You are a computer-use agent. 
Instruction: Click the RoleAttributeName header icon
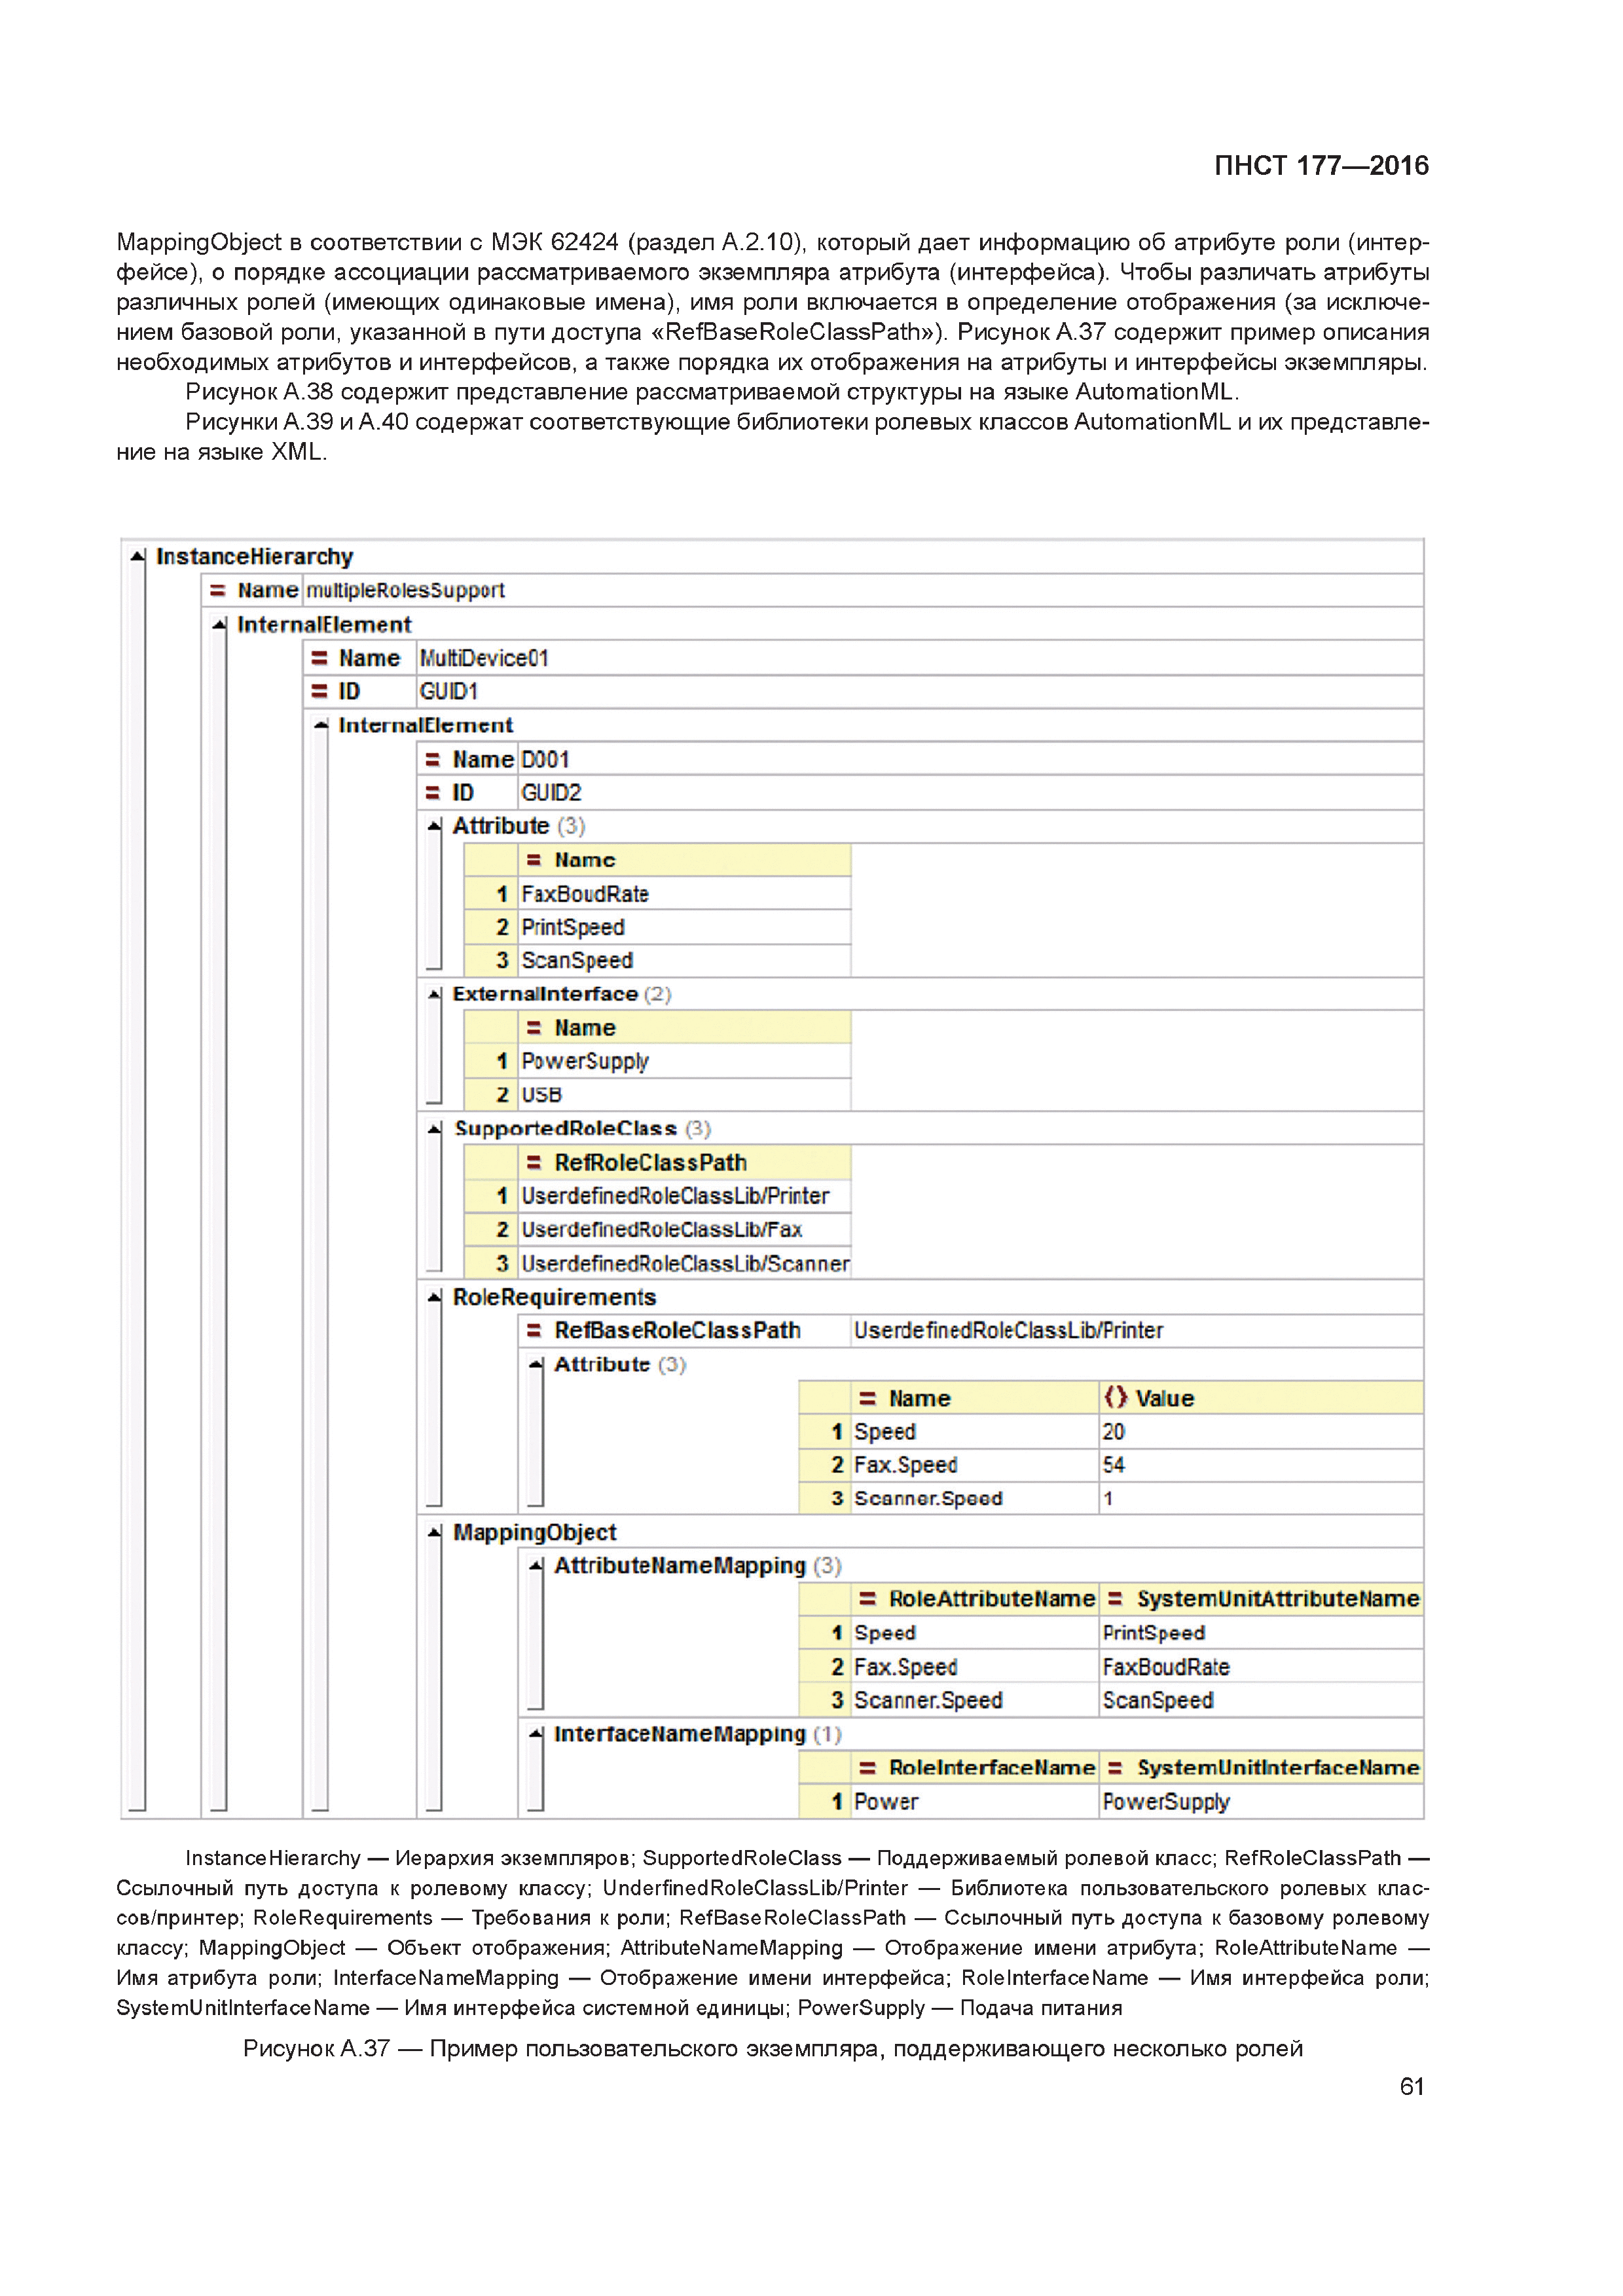point(868,1599)
